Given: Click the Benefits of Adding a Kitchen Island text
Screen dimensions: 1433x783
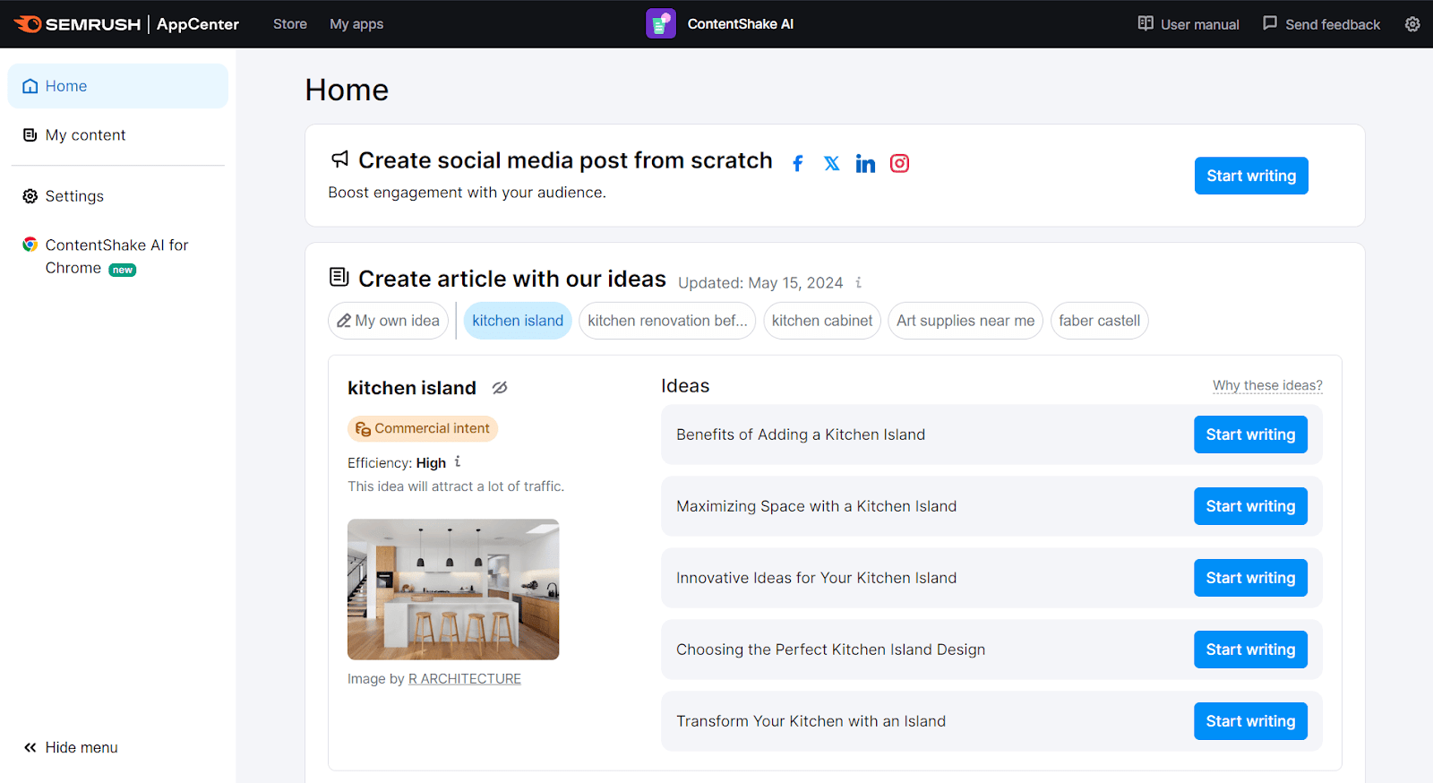Looking at the screenshot, I should (801, 435).
